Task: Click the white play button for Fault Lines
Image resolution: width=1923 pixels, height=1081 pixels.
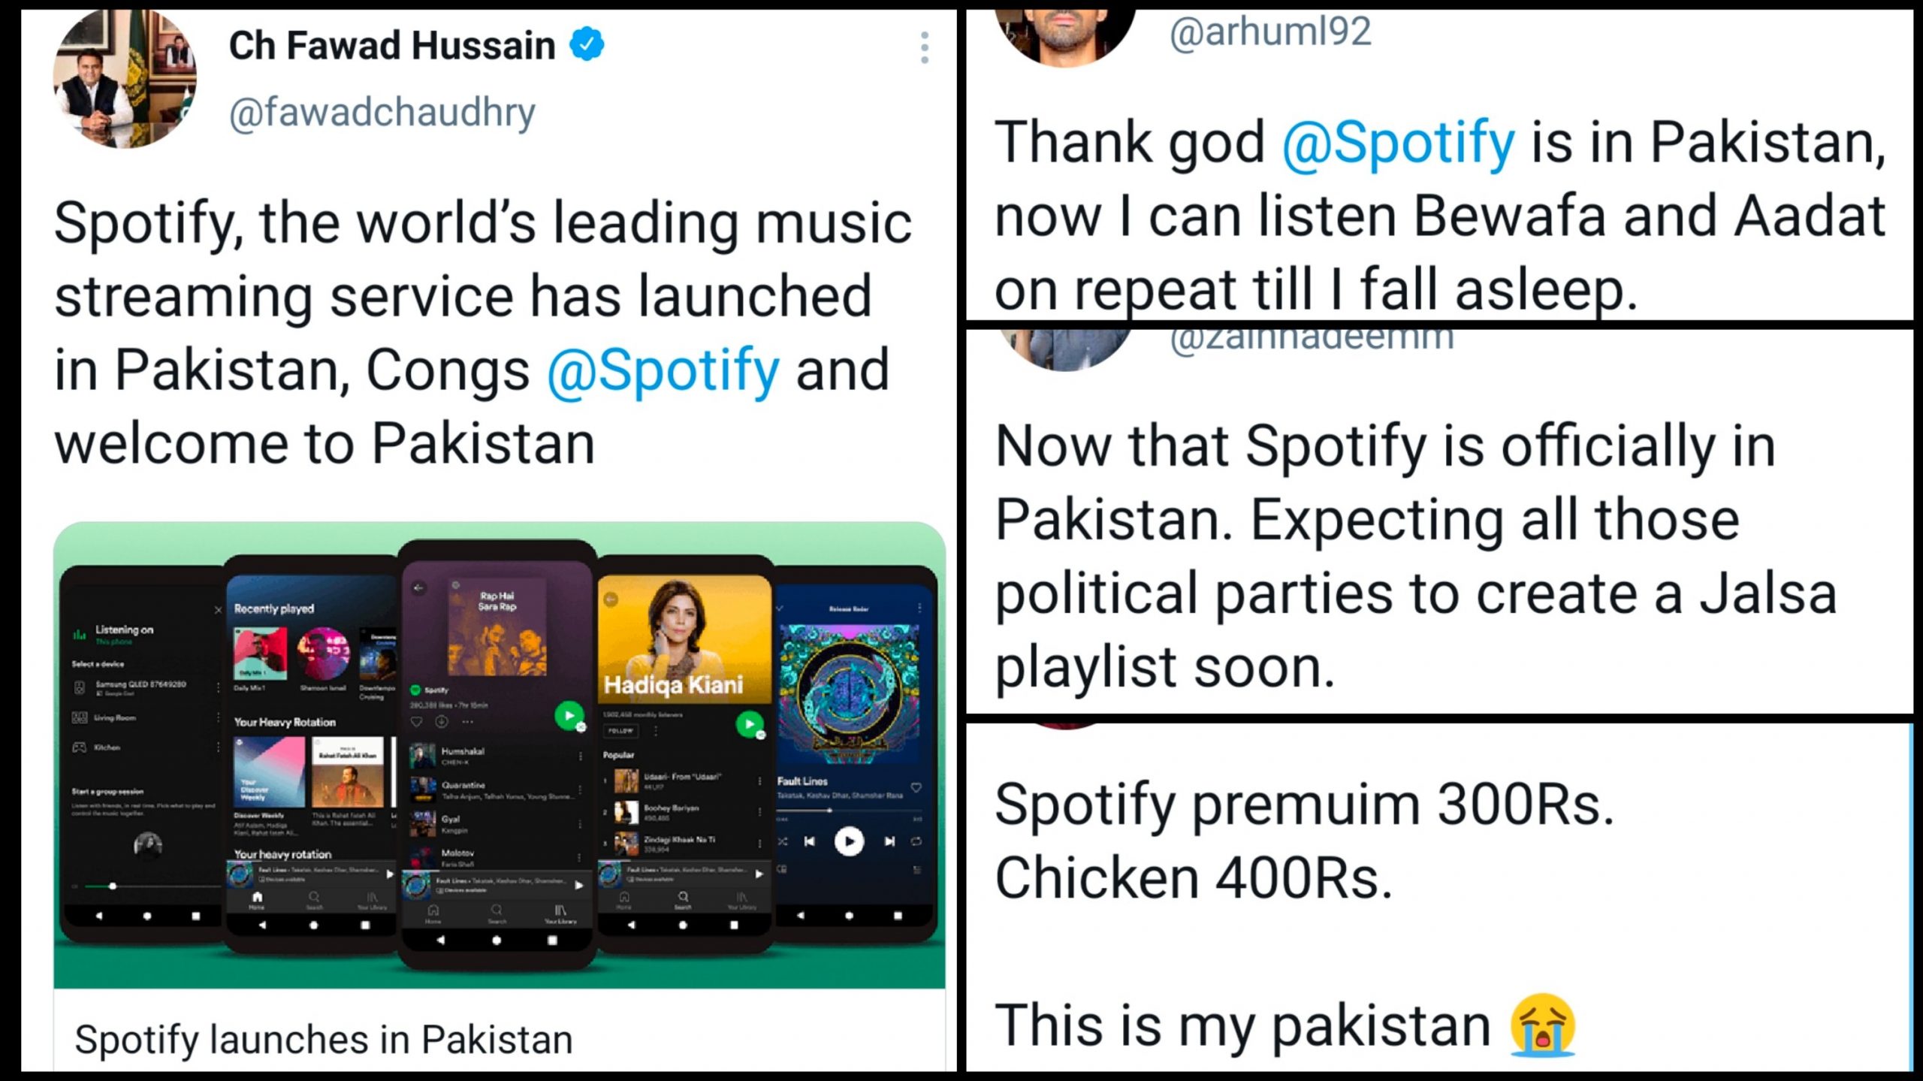Action: pyautogui.click(x=849, y=841)
